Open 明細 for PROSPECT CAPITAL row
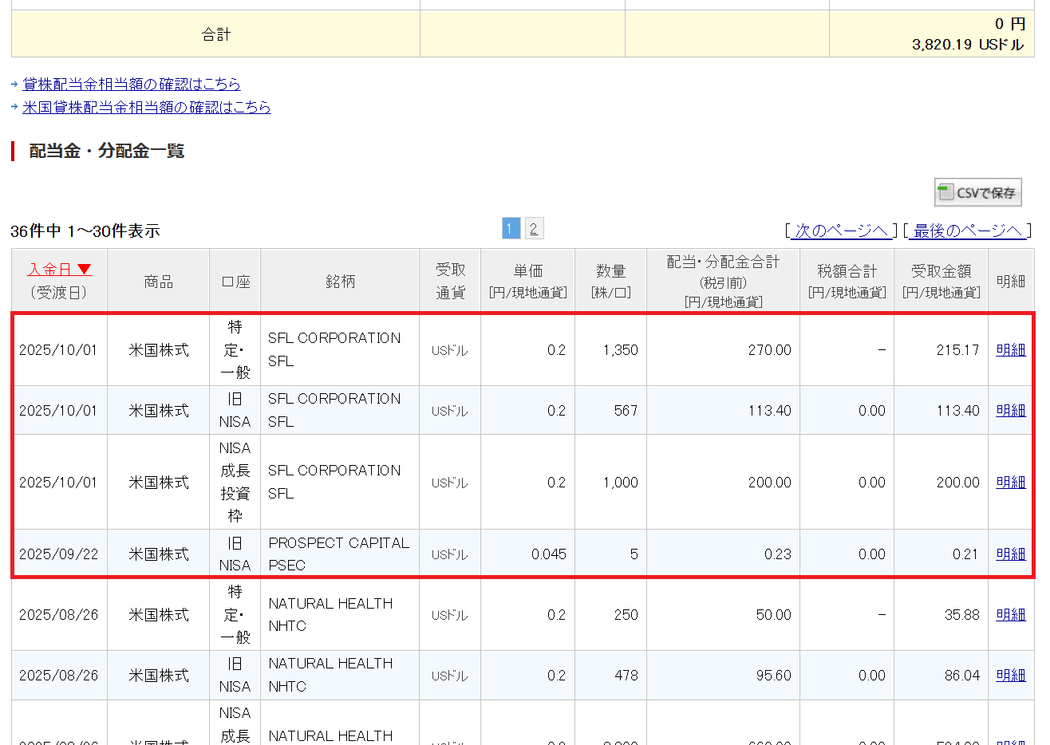Viewport: 1050px width, 745px height. coord(1010,554)
